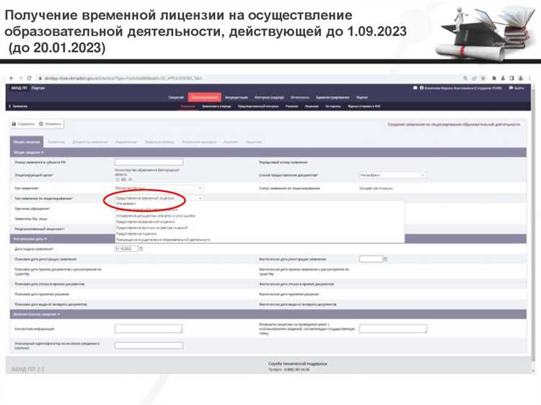Open the Аккредитация menu item

236,97
